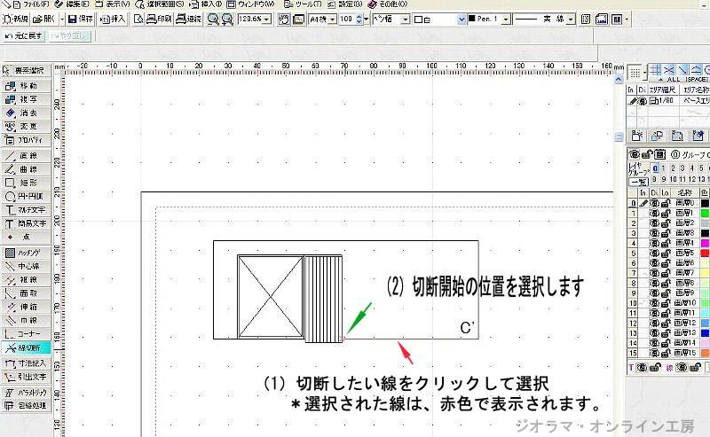Image resolution: width=710 pixels, height=437 pixels.
Task: Click the 保存 (save) toolbar icon
Action: (79, 19)
